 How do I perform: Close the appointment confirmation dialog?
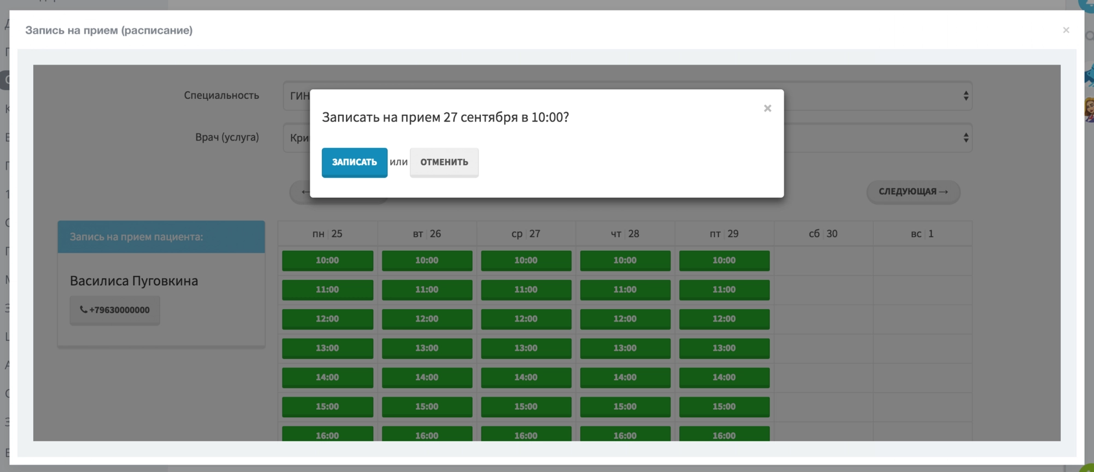767,108
